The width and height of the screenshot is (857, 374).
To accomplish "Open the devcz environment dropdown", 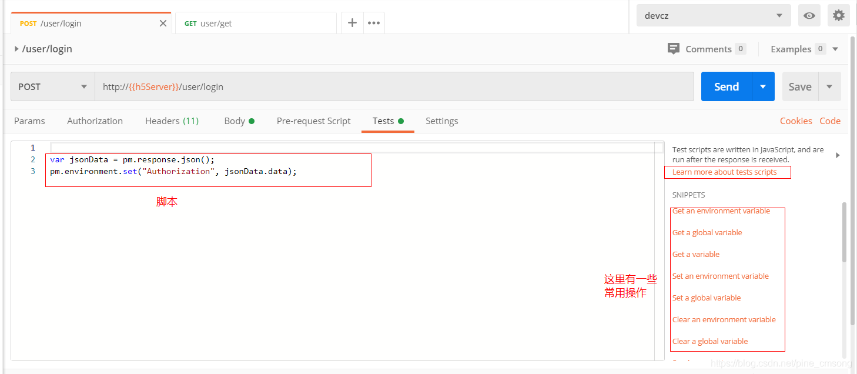I will [x=714, y=15].
